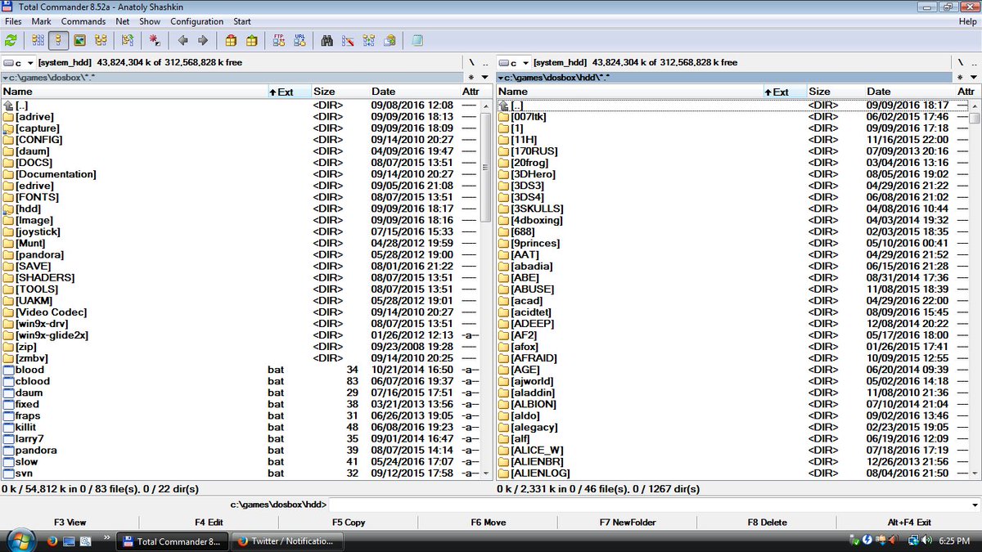Screen dimensions: 982x552
Task: Click the Unpack files icon
Action: point(252,40)
